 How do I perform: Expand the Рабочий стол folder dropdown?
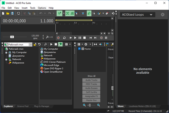click(30, 45)
